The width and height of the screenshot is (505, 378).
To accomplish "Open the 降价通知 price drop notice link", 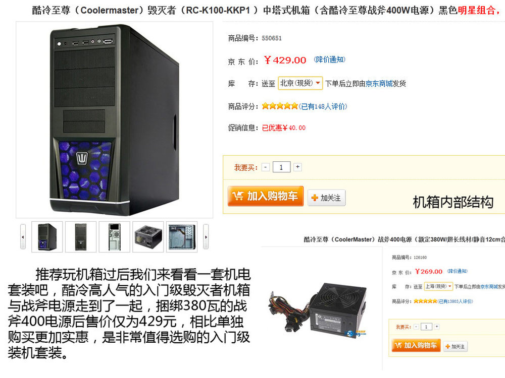I will click(x=329, y=59).
